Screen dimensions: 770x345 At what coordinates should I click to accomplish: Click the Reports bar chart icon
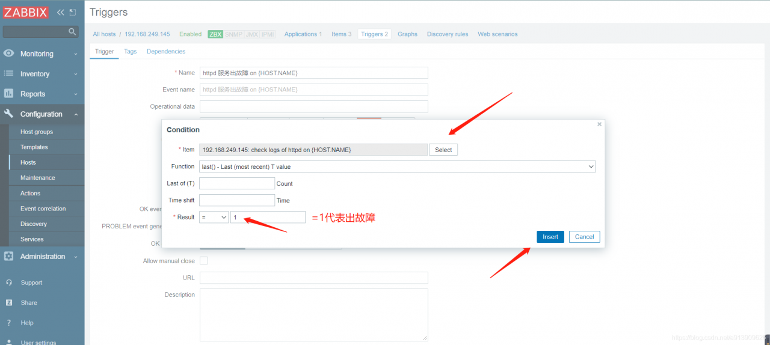(x=8, y=94)
